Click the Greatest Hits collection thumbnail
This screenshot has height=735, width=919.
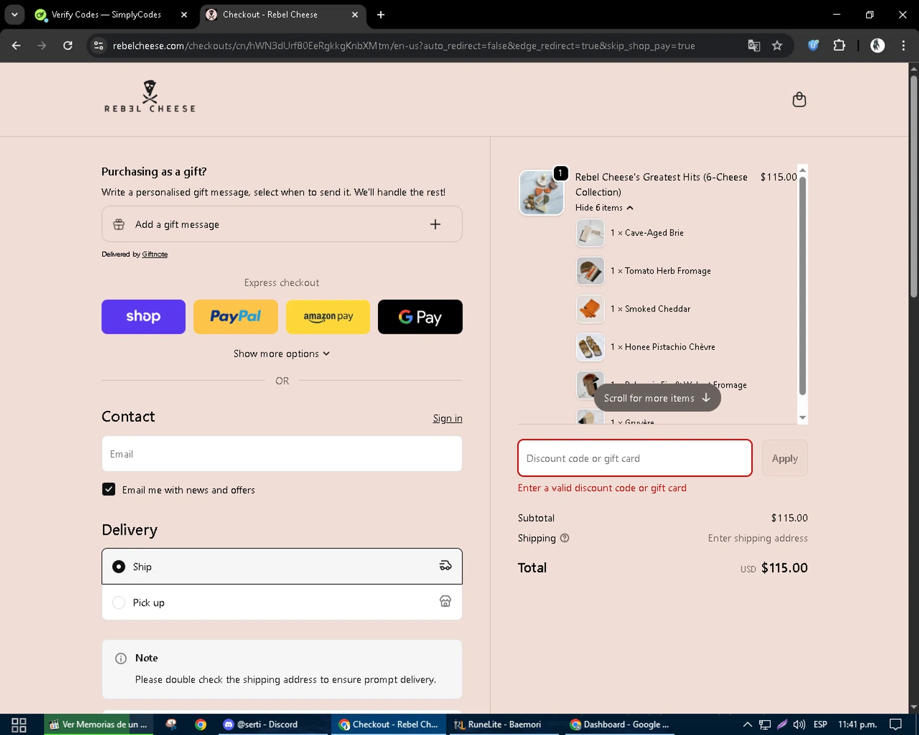542,192
